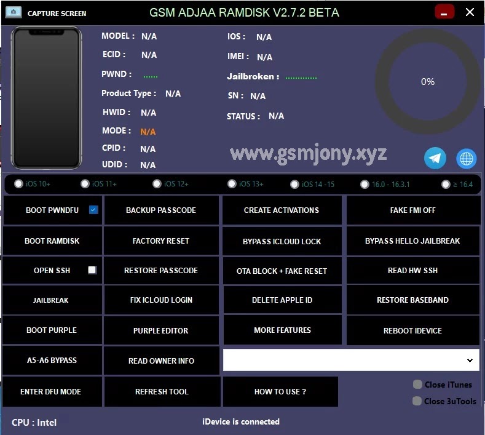The width and height of the screenshot is (485, 435).
Task: Minimize using the red minimize button
Action: coord(444,12)
